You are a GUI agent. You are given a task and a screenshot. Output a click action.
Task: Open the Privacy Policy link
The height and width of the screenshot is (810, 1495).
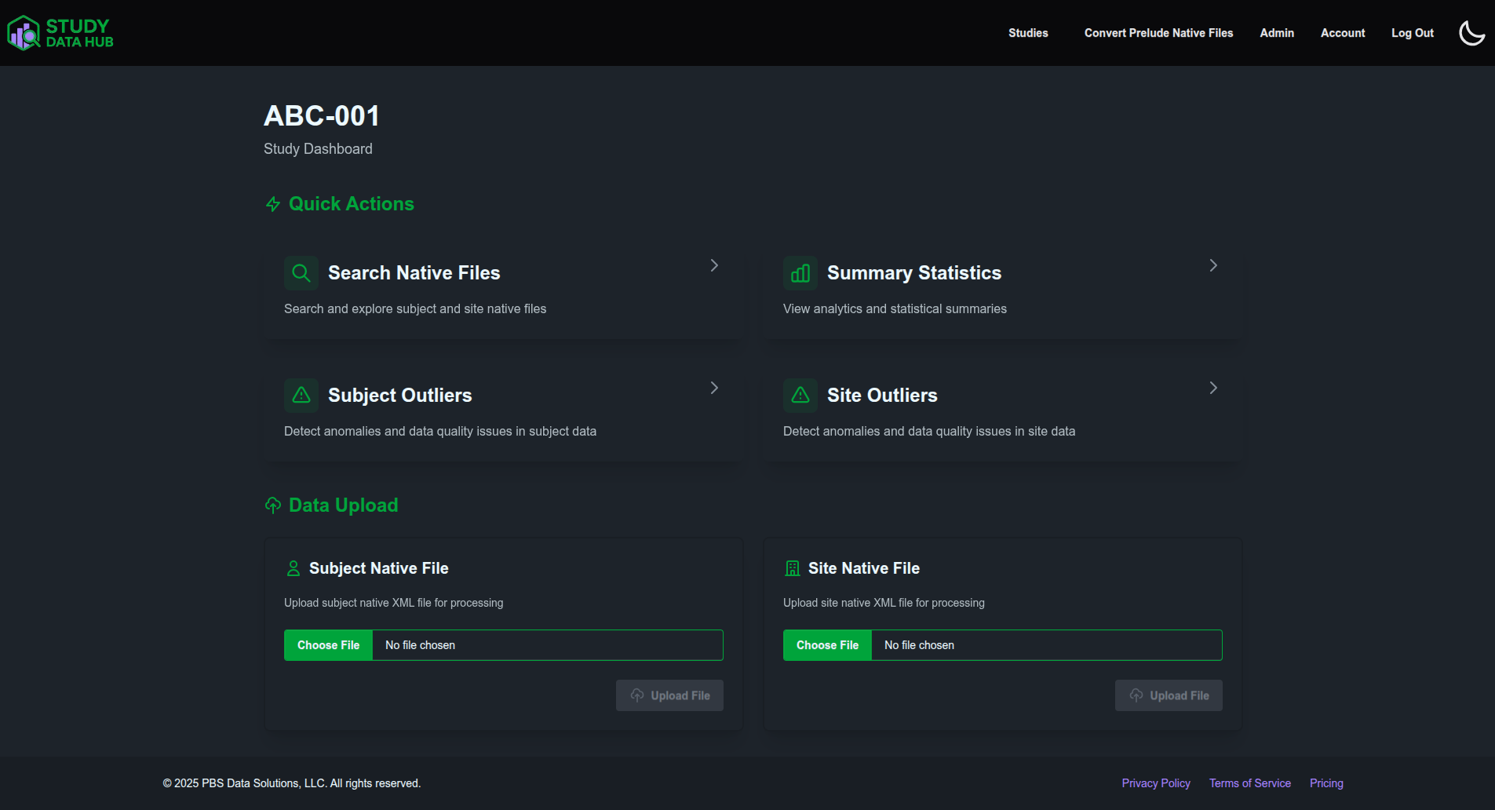[x=1155, y=783]
